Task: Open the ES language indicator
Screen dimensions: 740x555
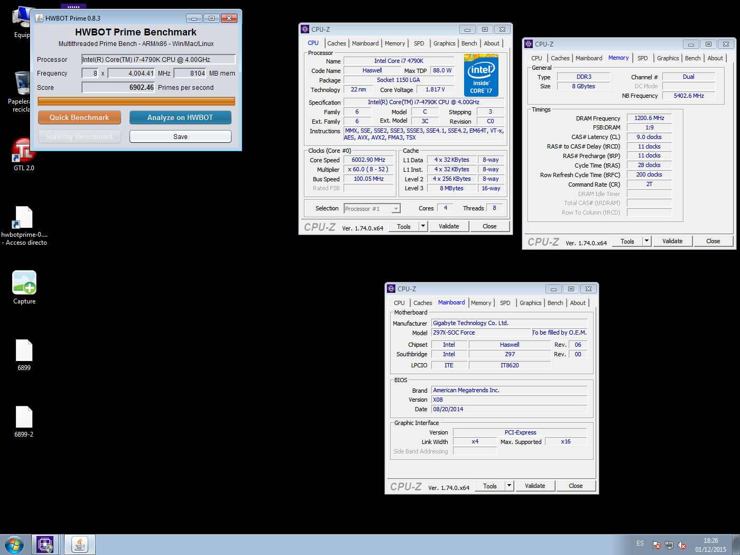Action: point(640,543)
